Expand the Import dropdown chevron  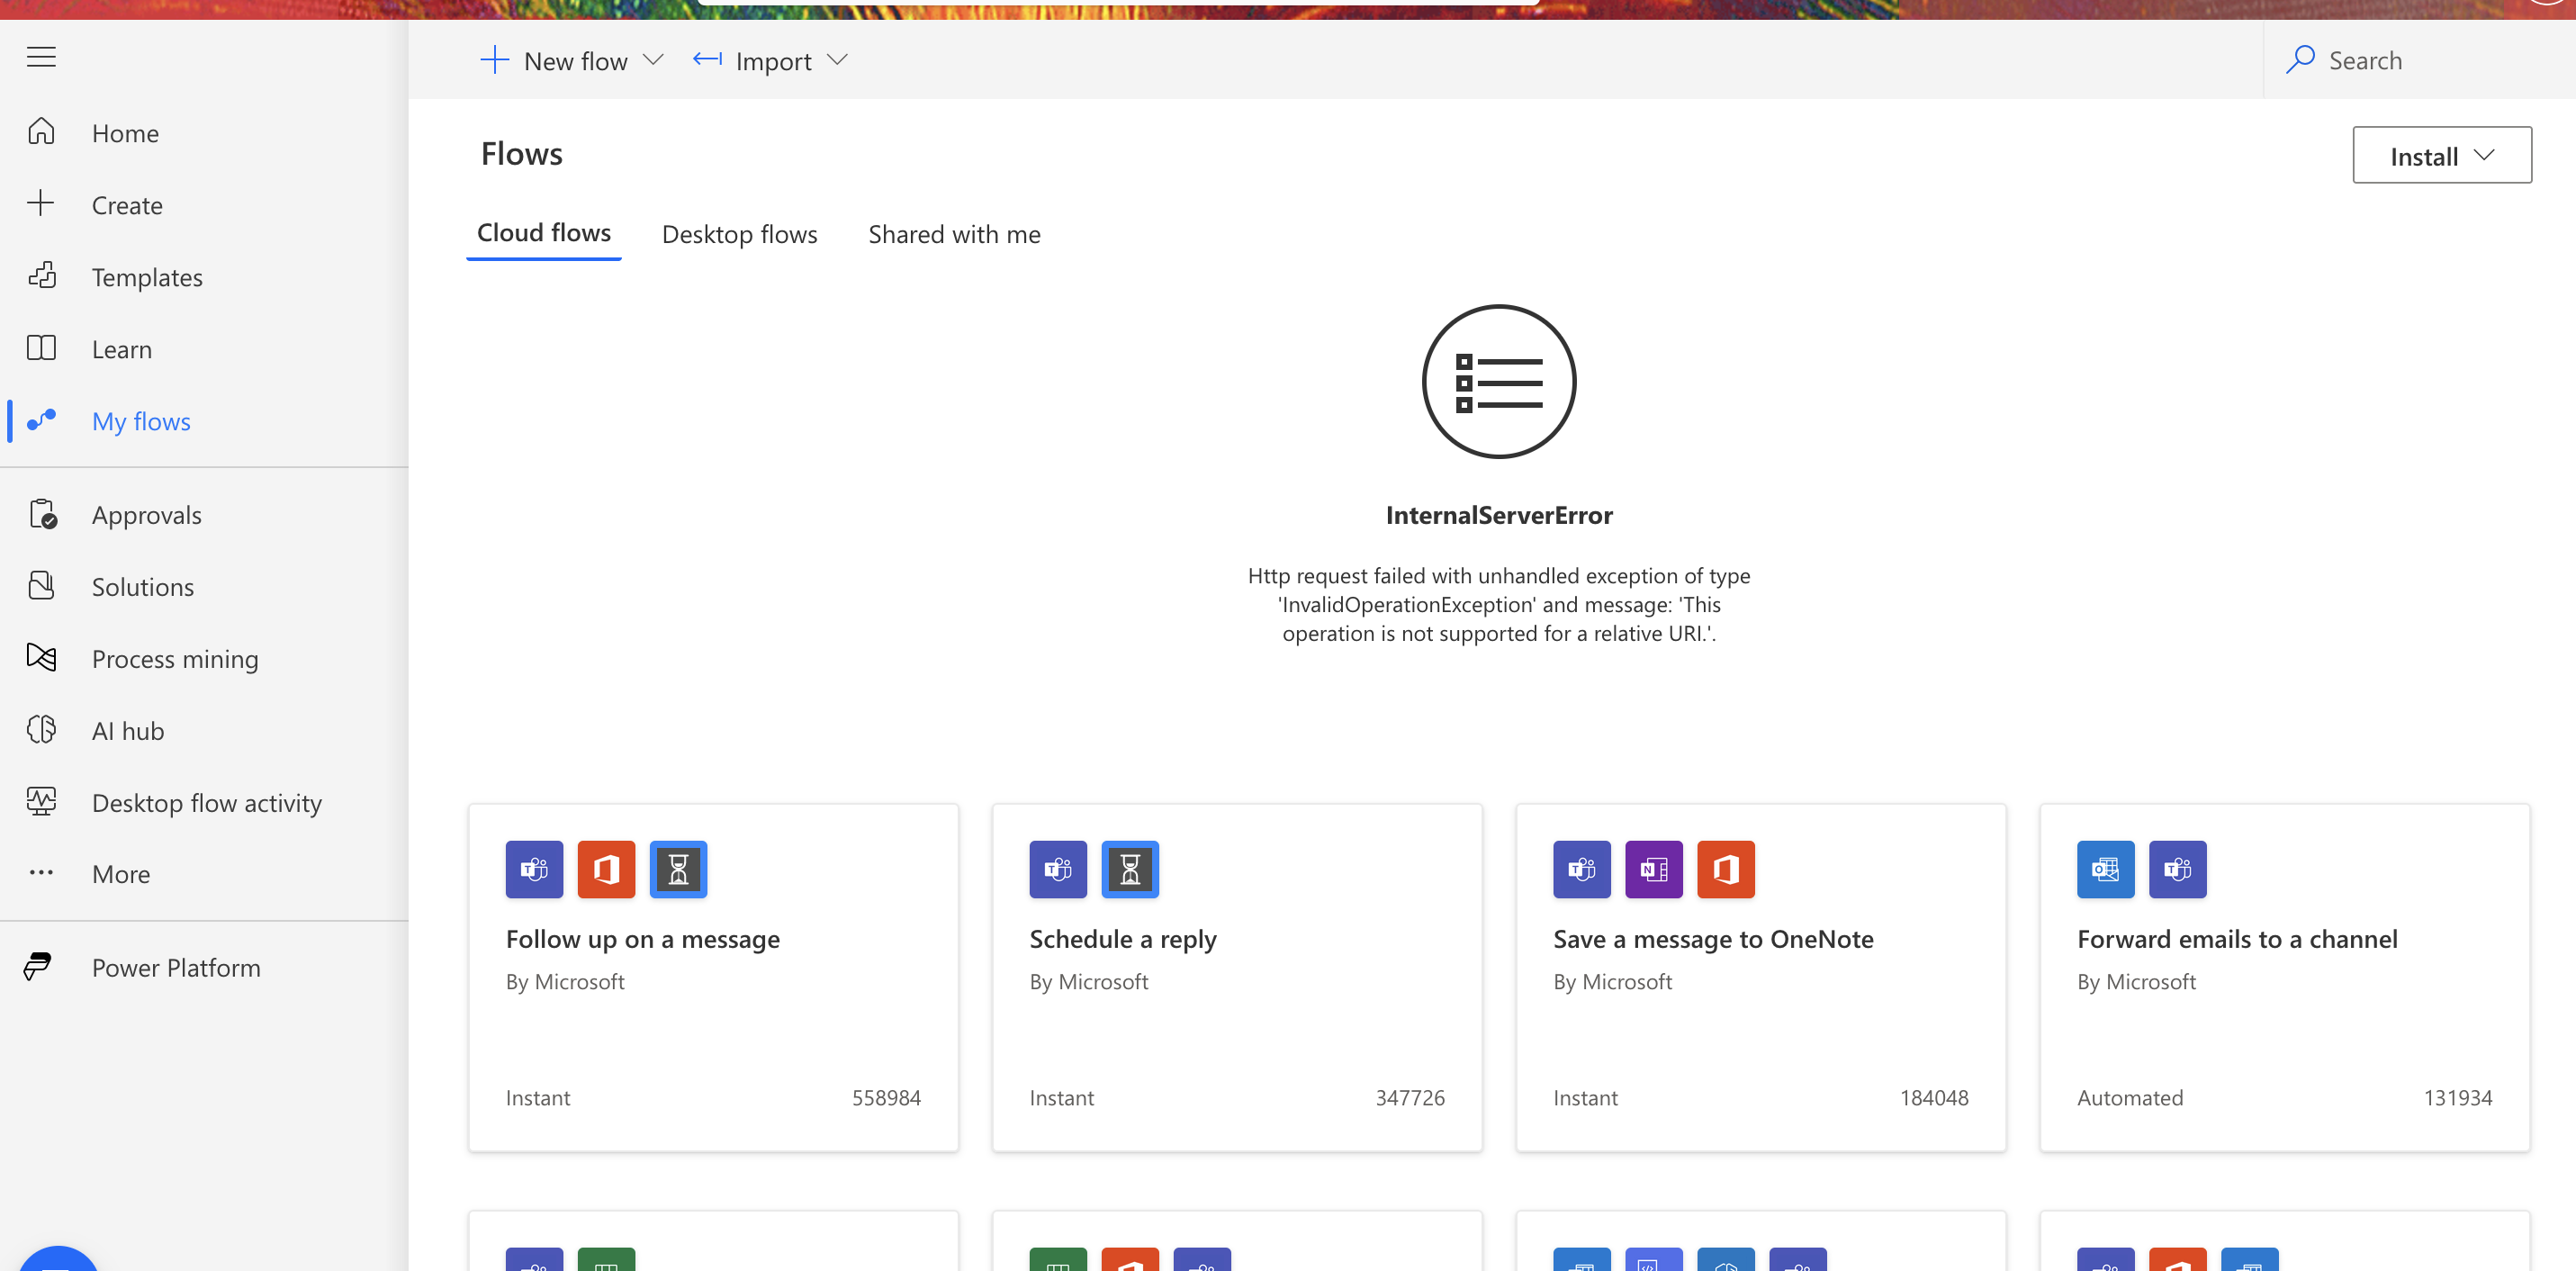pos(838,60)
